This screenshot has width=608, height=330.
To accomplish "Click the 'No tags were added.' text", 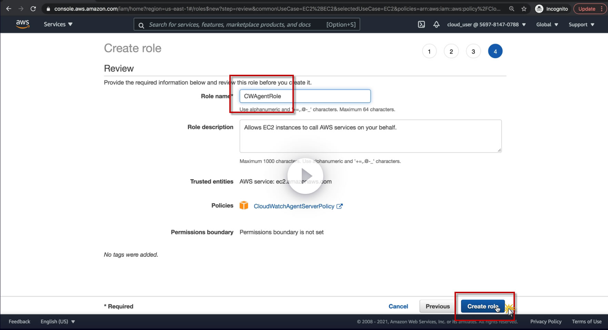I will pyautogui.click(x=131, y=255).
